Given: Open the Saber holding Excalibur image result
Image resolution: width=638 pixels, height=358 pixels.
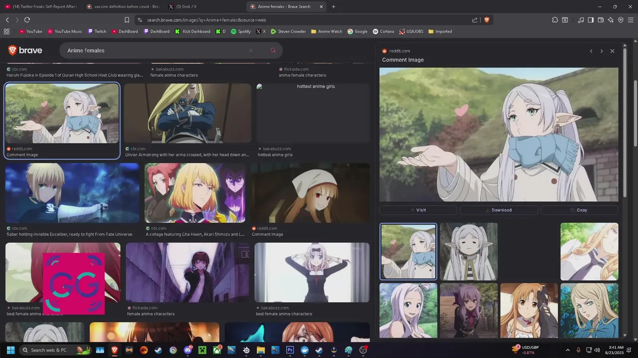Looking at the screenshot, I should pyautogui.click(x=72, y=193).
